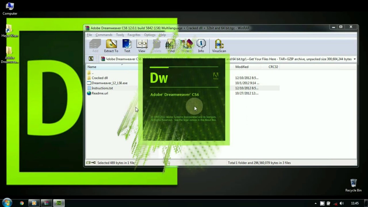This screenshot has height=207, width=368.
Task: Open the Tools menu
Action: pyautogui.click(x=120, y=35)
